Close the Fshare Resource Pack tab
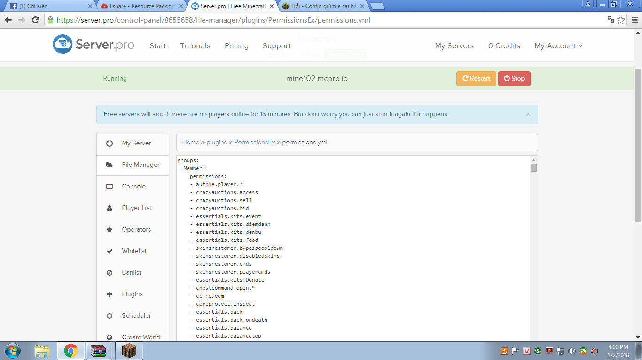This screenshot has height=360, width=642. click(181, 6)
